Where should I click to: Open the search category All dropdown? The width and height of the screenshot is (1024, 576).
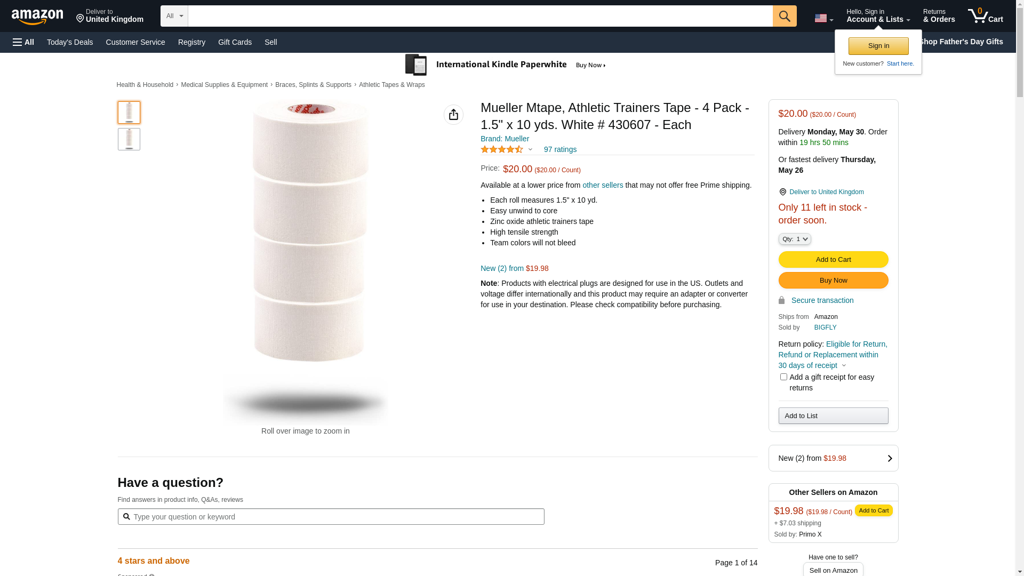pyautogui.click(x=174, y=16)
